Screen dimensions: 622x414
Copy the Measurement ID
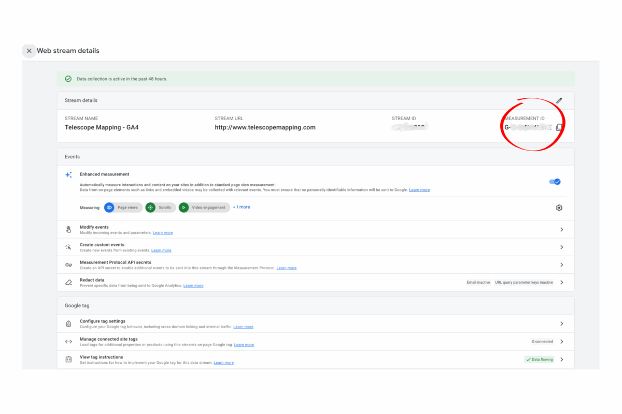[559, 127]
